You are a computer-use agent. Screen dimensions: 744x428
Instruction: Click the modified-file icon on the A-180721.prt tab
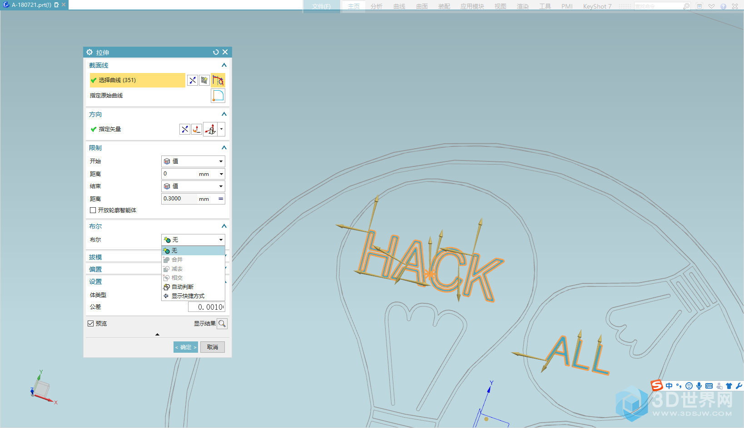56,5
